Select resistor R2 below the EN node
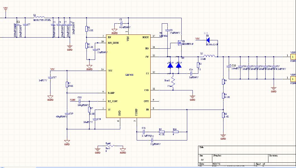The image size is (296, 168). tap(86, 46)
